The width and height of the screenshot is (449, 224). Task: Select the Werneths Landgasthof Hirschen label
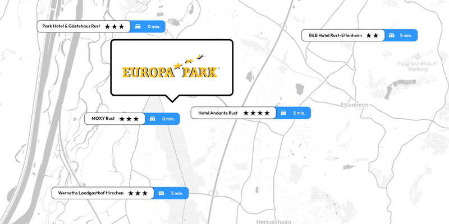point(120,193)
